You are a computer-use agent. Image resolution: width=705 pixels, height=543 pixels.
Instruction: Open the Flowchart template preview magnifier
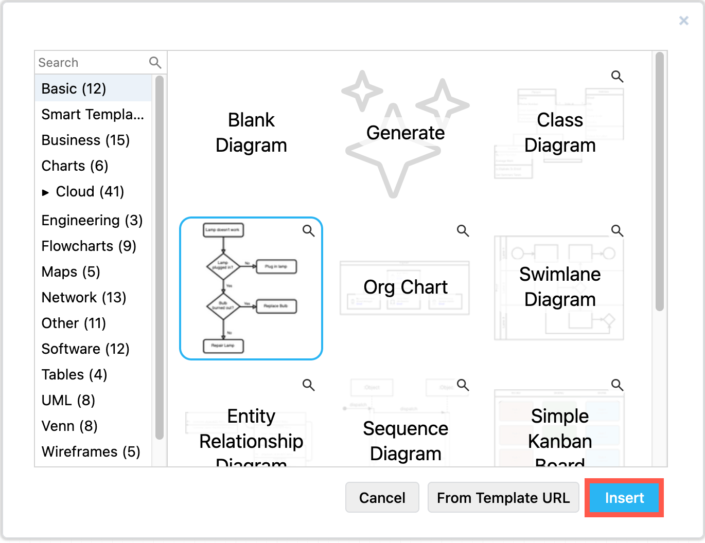[x=309, y=231]
